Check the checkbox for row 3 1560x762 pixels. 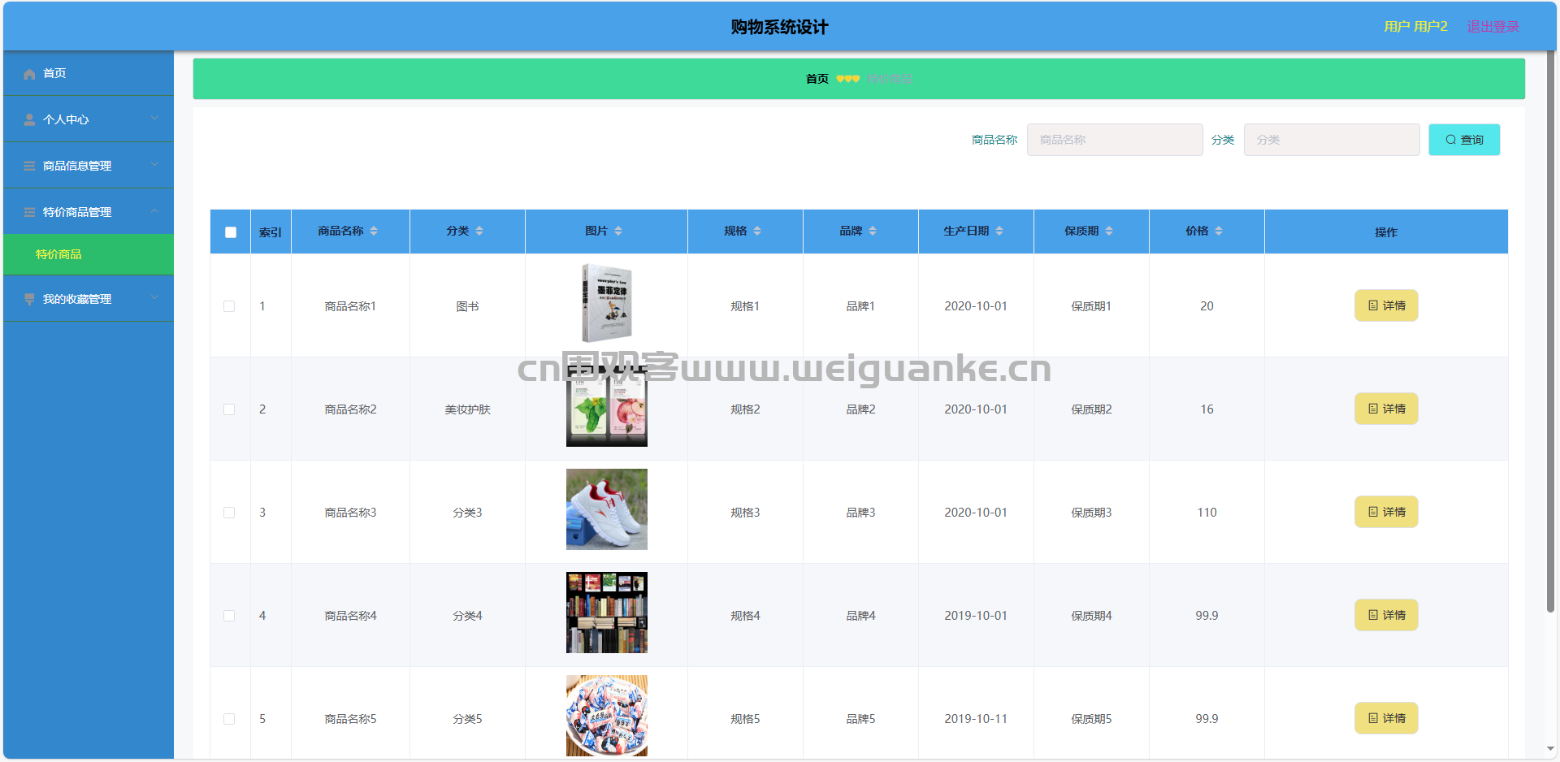pos(229,513)
